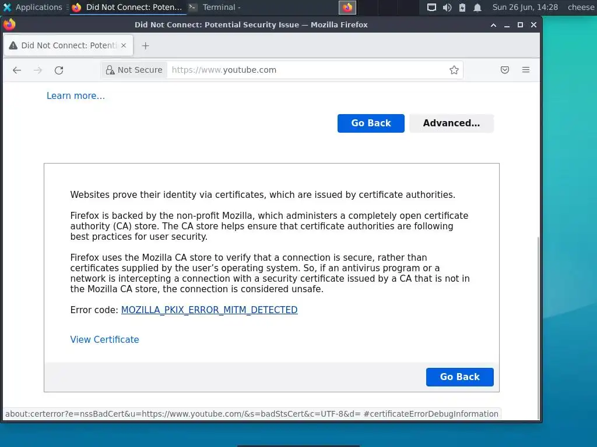Reload the current page

click(x=59, y=70)
